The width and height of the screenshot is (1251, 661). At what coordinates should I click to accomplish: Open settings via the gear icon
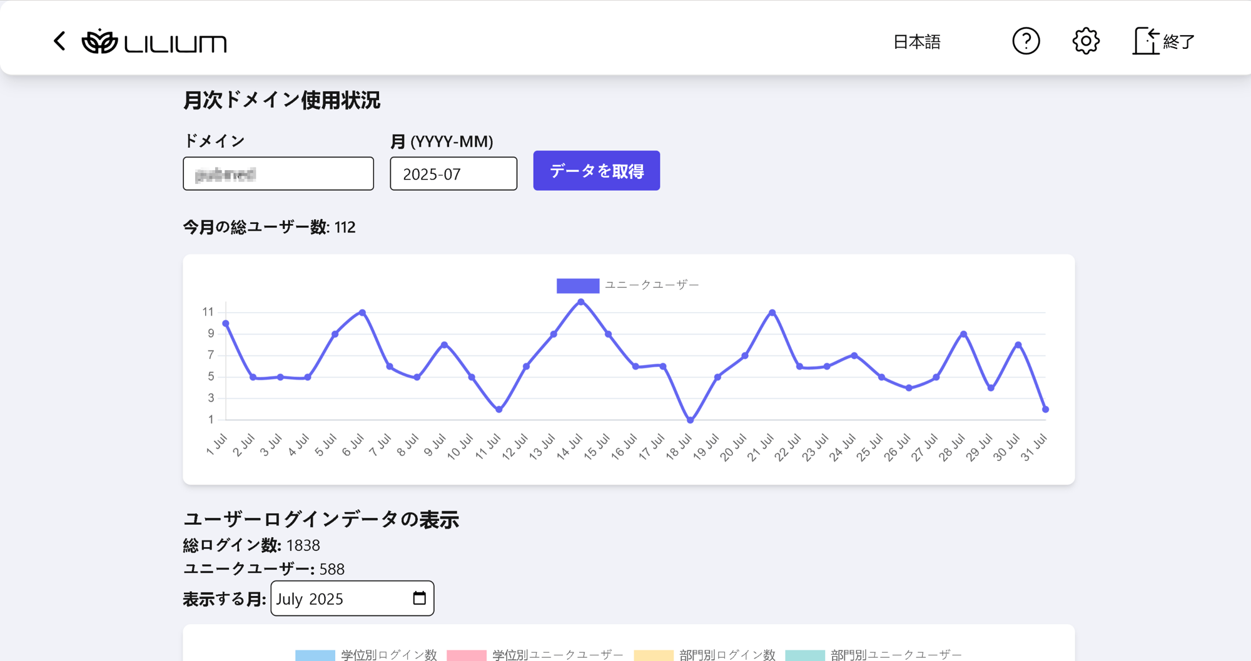pyautogui.click(x=1086, y=41)
